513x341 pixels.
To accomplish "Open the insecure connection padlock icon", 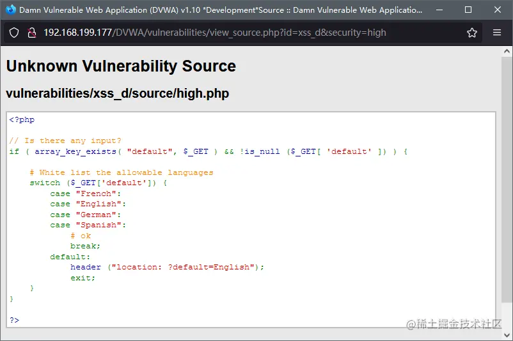I will [32, 33].
